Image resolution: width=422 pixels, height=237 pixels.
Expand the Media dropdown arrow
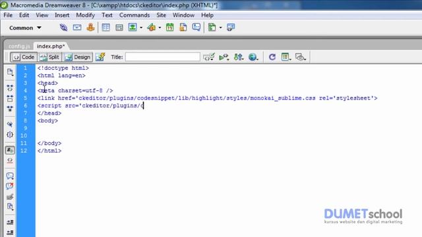(160, 28)
